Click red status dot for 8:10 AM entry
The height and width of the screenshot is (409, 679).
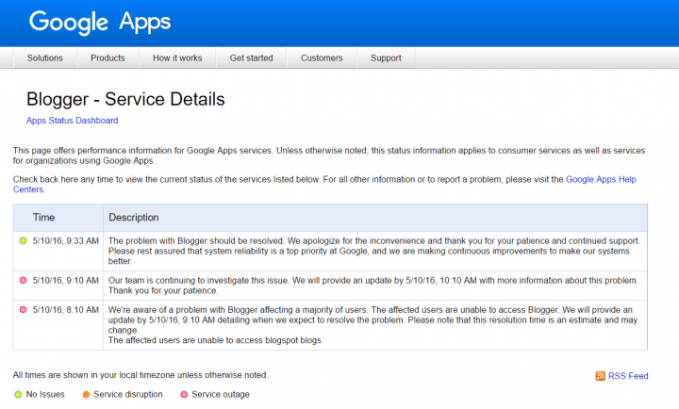pos(24,308)
